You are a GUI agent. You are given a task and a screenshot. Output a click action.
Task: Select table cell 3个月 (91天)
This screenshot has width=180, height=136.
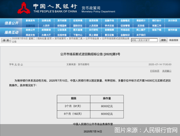pos(73,106)
